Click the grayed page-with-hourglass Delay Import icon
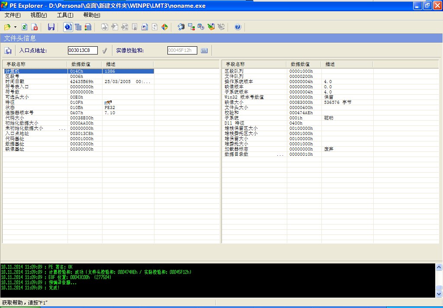Image resolution: width=443 pixels, height=308 pixels. [125, 27]
